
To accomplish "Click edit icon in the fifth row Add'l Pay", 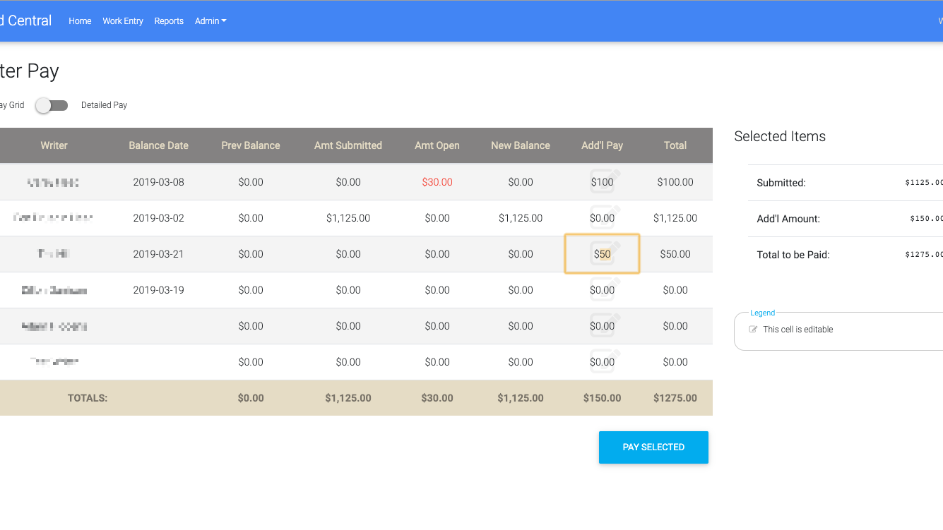I will pyautogui.click(x=605, y=325).
